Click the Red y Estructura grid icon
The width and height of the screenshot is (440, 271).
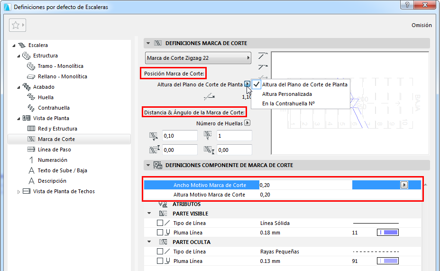(x=31, y=129)
